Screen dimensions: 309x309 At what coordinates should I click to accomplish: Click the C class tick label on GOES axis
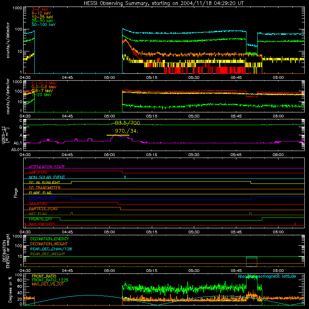[x=21, y=121]
